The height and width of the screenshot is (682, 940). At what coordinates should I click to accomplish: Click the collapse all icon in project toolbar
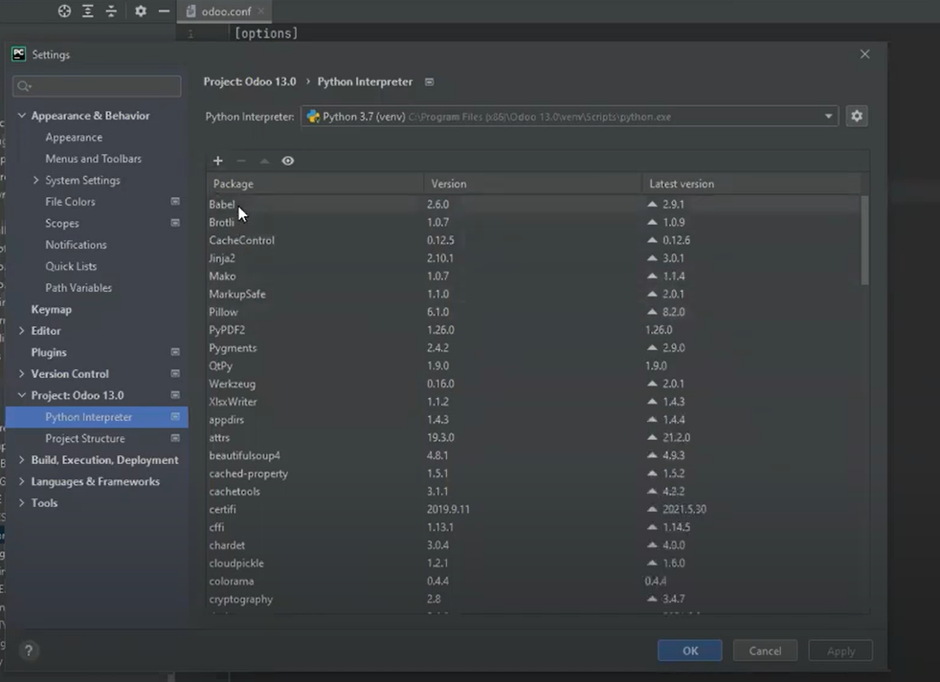point(111,11)
